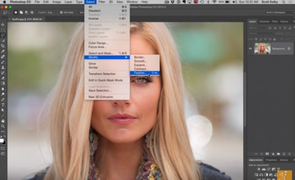Screen dimensions: 295x180
Task: Choose Transform Selection from Select menu
Action: [x=102, y=74]
